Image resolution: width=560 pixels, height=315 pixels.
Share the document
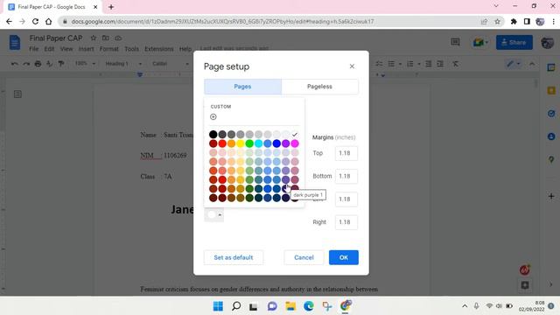click(x=514, y=42)
